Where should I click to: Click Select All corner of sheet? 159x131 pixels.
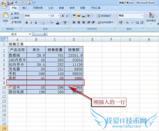coord(4,39)
